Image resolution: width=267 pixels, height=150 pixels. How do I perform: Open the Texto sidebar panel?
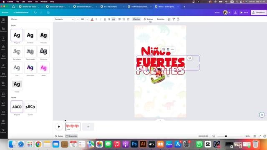tap(3, 39)
